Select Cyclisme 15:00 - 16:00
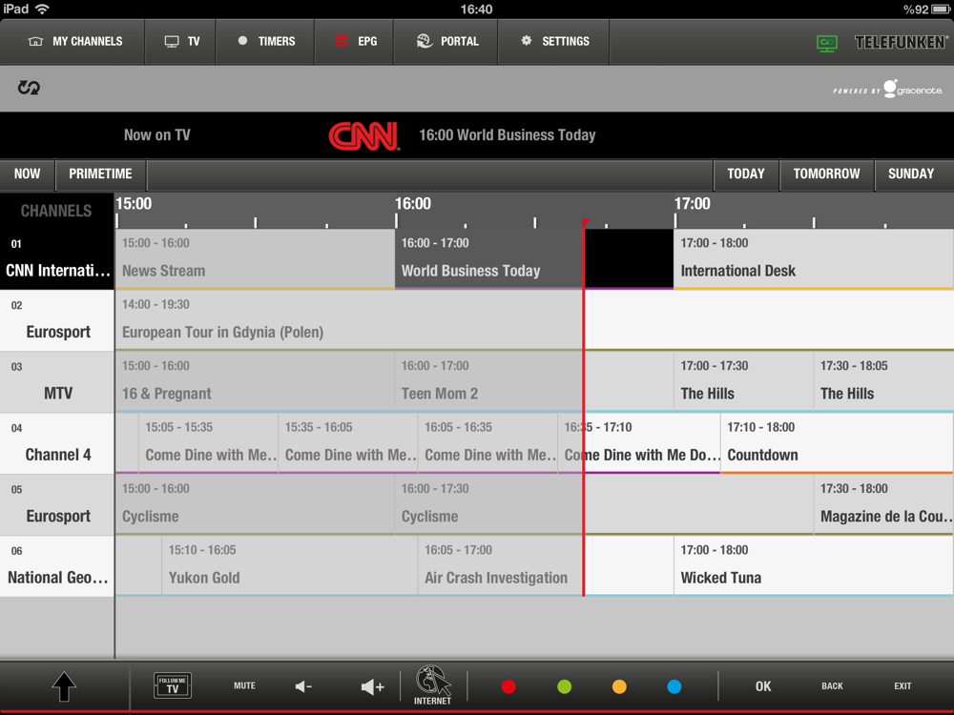Image resolution: width=954 pixels, height=715 pixels. coord(255,504)
